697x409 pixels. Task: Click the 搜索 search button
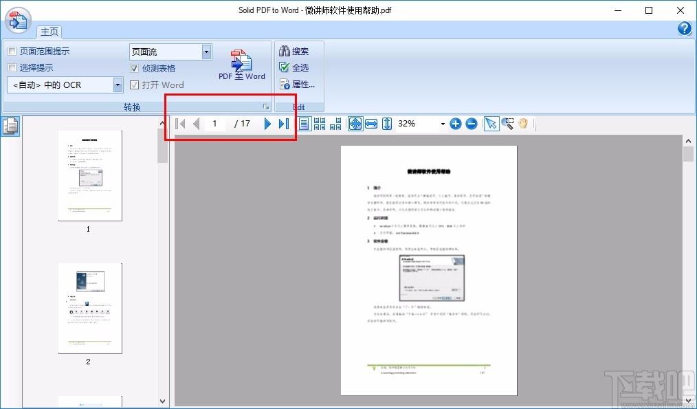294,51
